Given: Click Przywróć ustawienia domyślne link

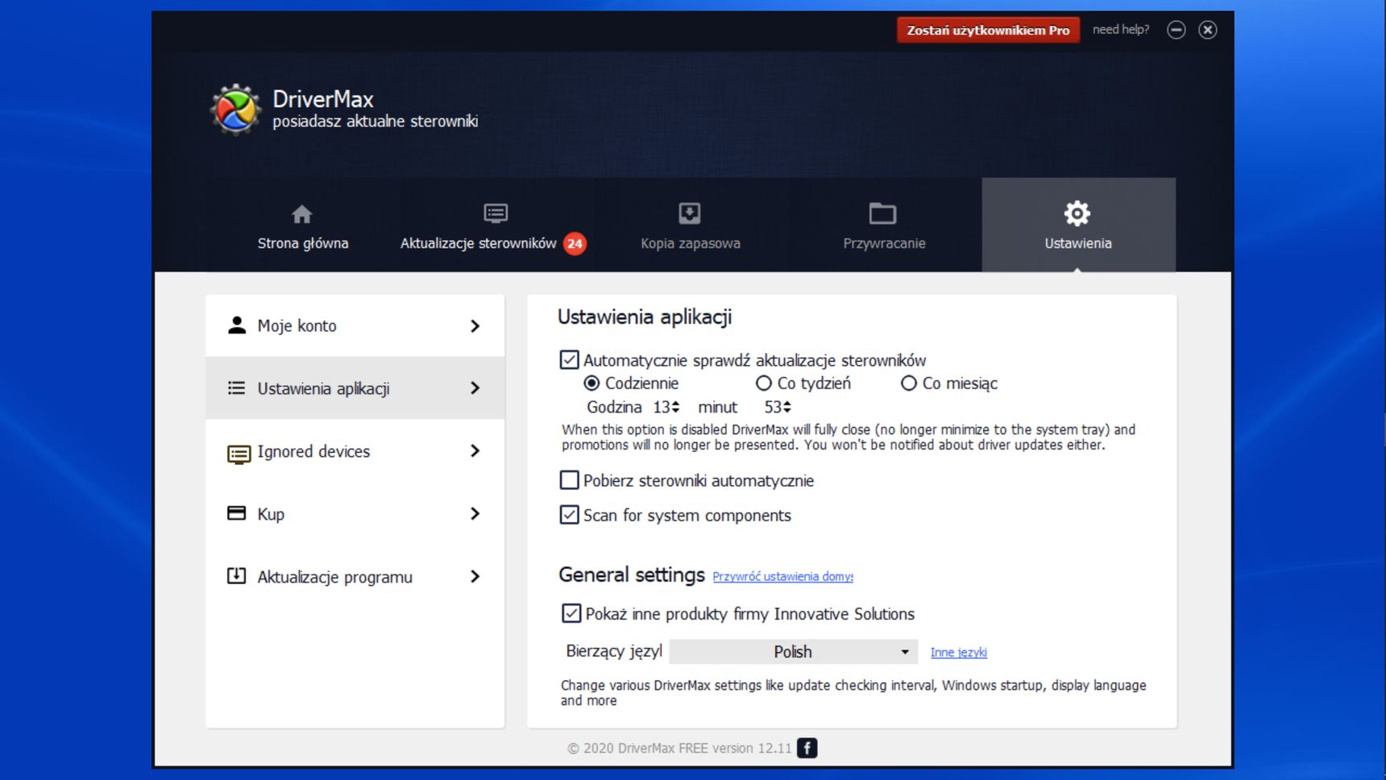Looking at the screenshot, I should pos(783,576).
